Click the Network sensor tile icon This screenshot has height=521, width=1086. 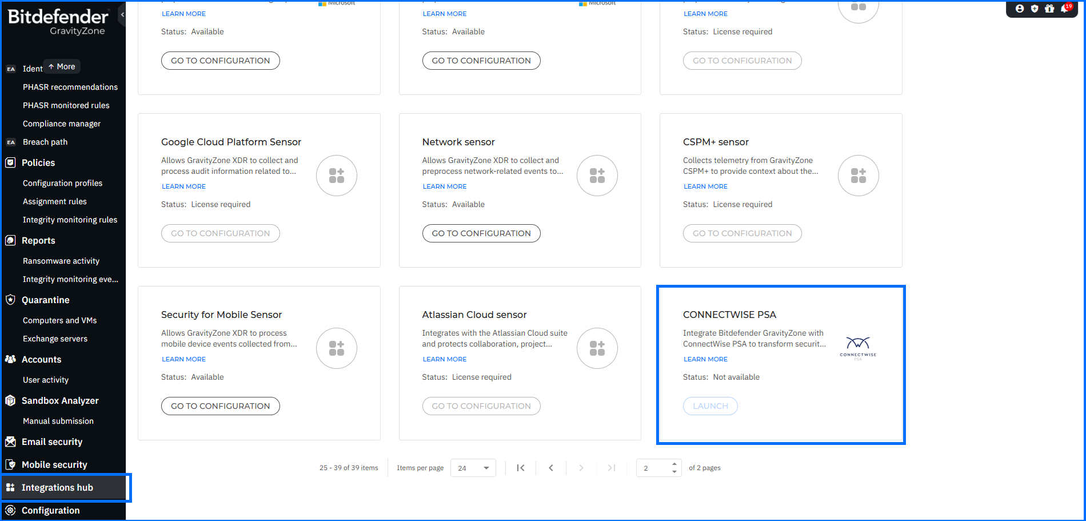point(597,176)
